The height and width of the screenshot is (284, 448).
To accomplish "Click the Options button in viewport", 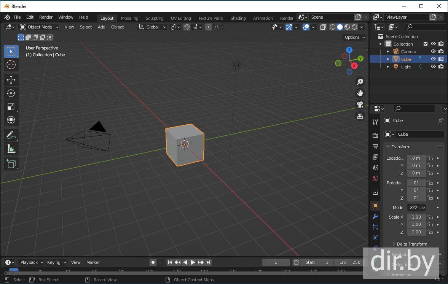I will click(x=354, y=37).
